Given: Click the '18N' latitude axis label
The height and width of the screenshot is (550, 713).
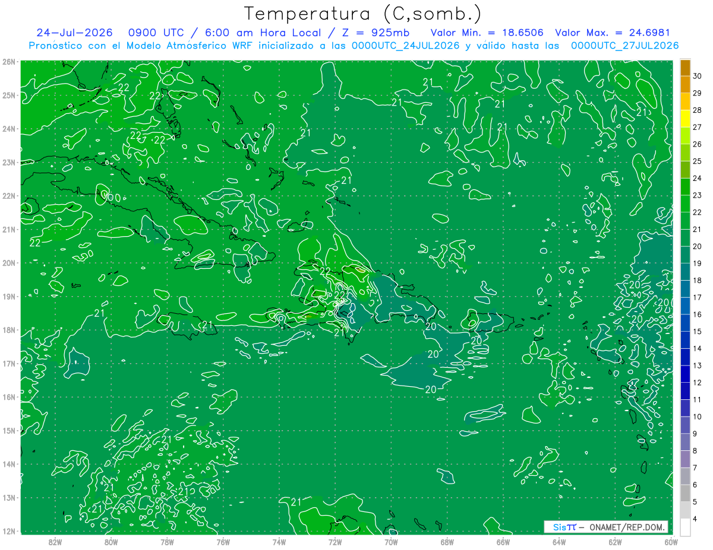Looking at the screenshot, I should click(x=8, y=330).
